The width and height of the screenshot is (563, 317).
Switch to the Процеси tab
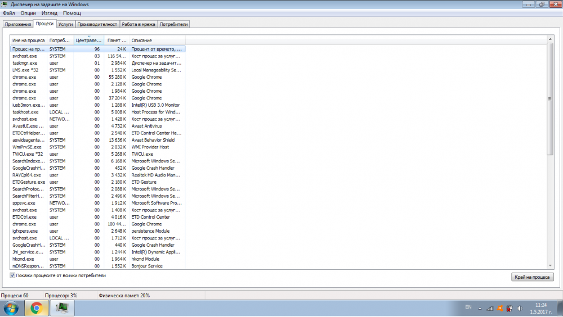coord(44,24)
